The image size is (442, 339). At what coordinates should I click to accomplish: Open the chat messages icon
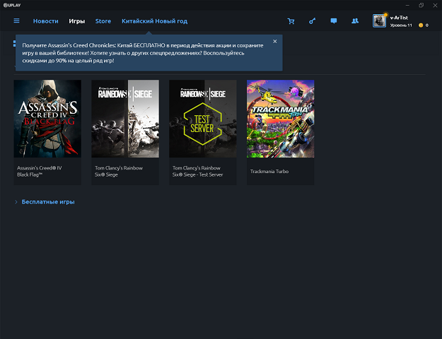tap(334, 21)
